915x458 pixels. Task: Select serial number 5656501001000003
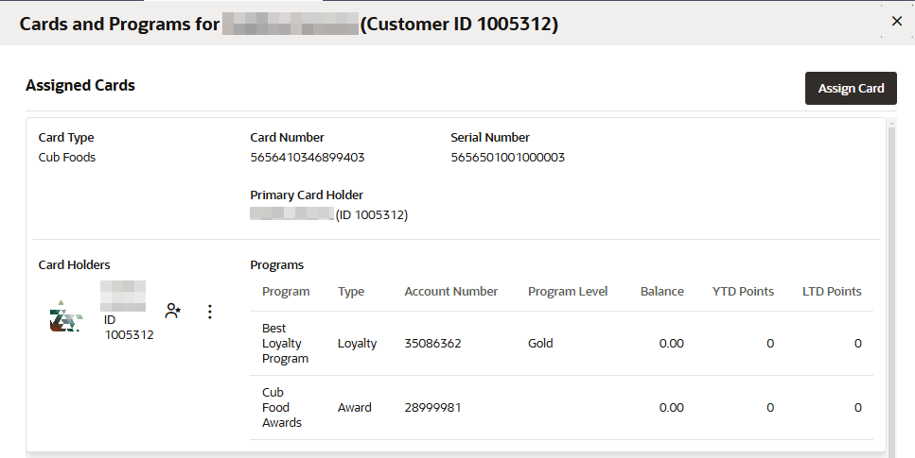click(x=508, y=158)
